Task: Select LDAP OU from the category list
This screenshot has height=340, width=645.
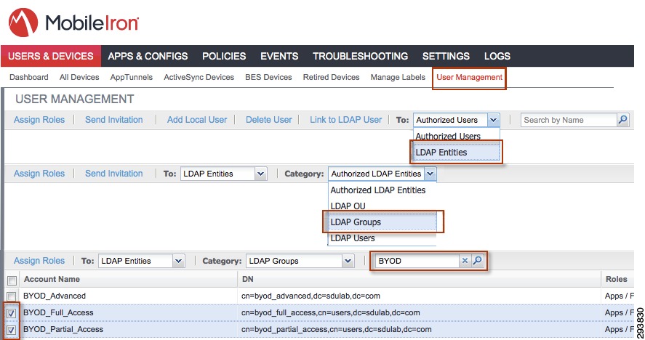Action: pos(348,206)
